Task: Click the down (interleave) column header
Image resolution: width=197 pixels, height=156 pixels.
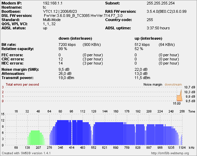Action: coord(75,38)
